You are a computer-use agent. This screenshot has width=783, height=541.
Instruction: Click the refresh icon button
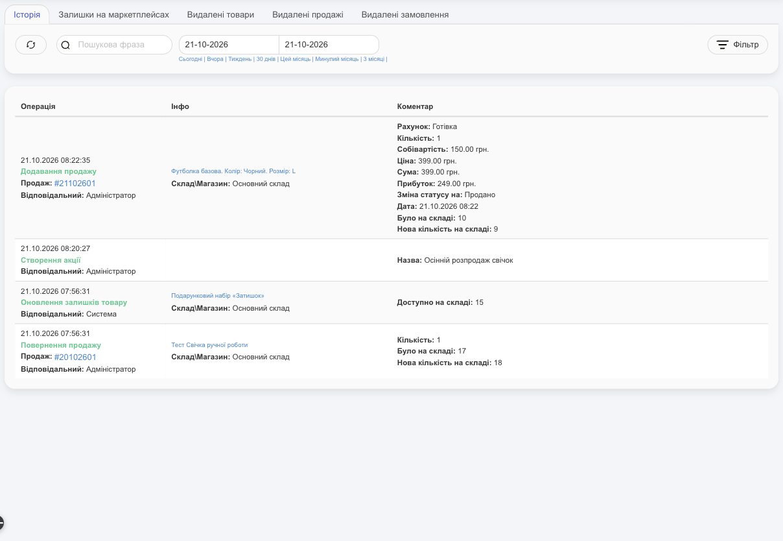click(31, 45)
